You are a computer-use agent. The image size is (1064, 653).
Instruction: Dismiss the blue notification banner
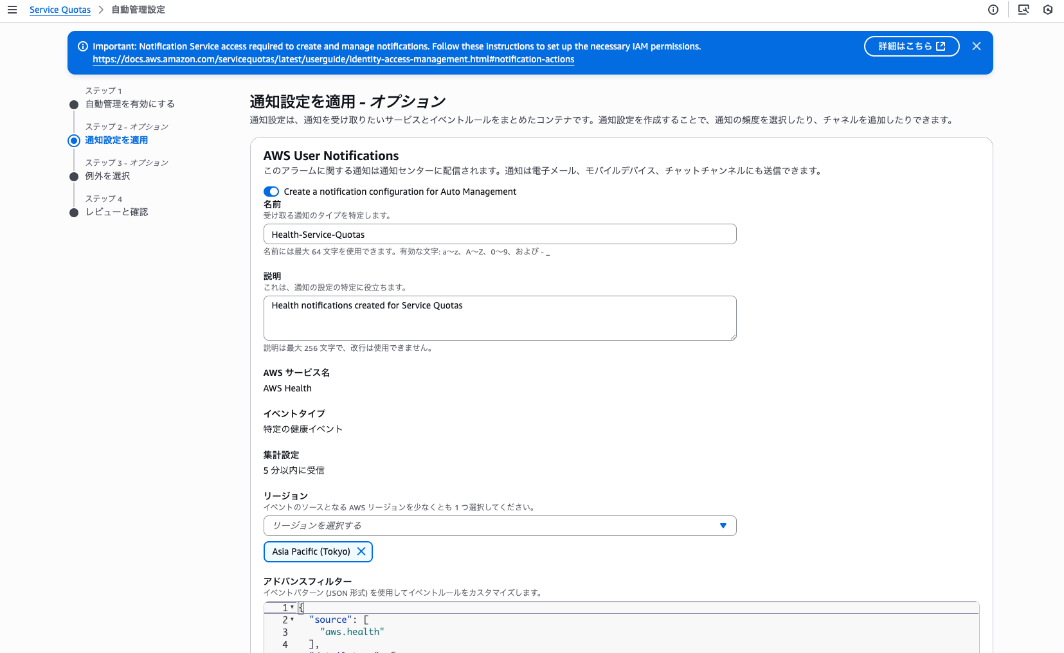[977, 46]
